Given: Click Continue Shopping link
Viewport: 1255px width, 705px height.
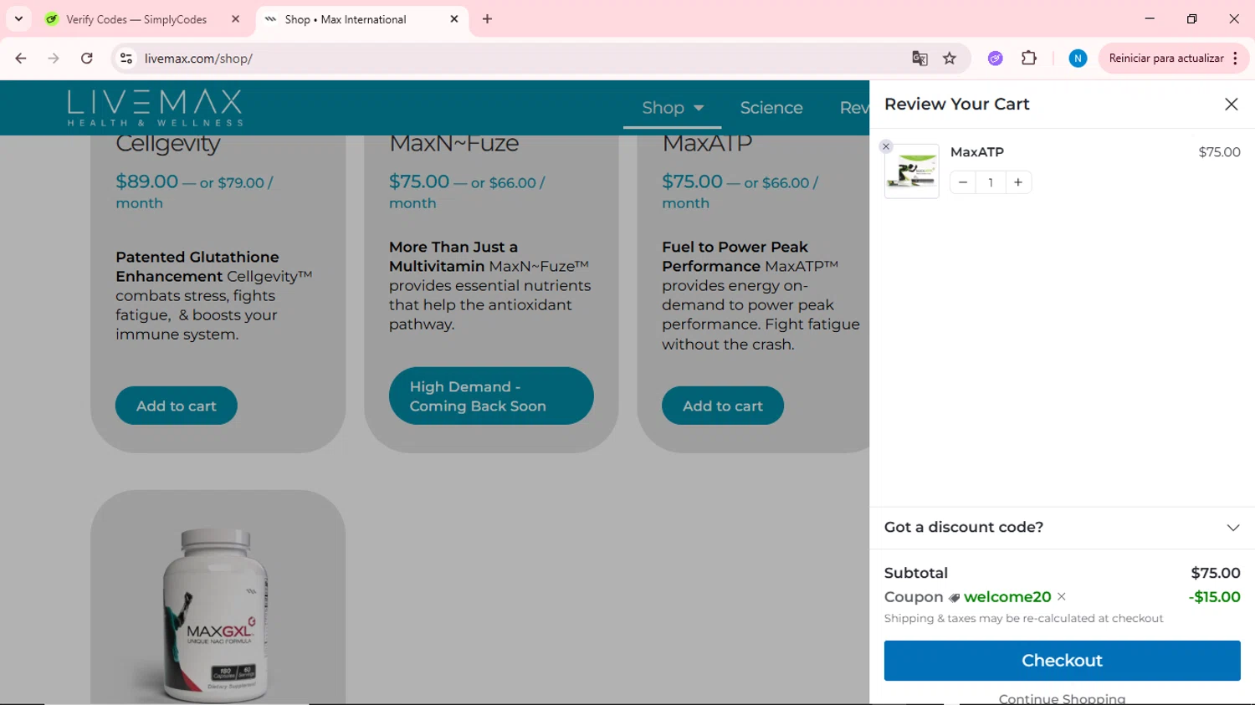Looking at the screenshot, I should (x=1062, y=698).
